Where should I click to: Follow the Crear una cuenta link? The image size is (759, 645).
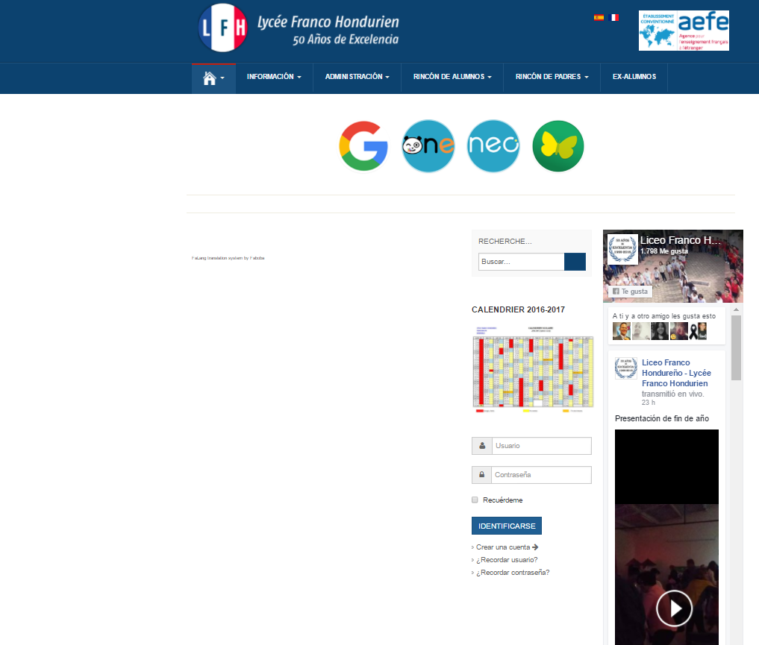pyautogui.click(x=507, y=547)
